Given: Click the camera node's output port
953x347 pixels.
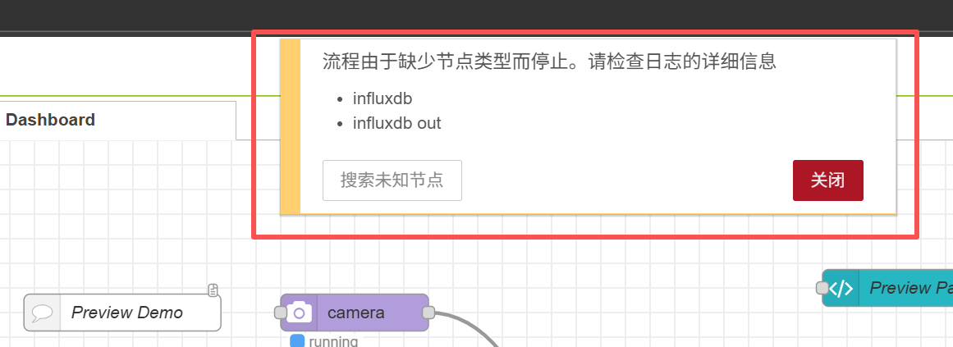Looking at the screenshot, I should (428, 313).
